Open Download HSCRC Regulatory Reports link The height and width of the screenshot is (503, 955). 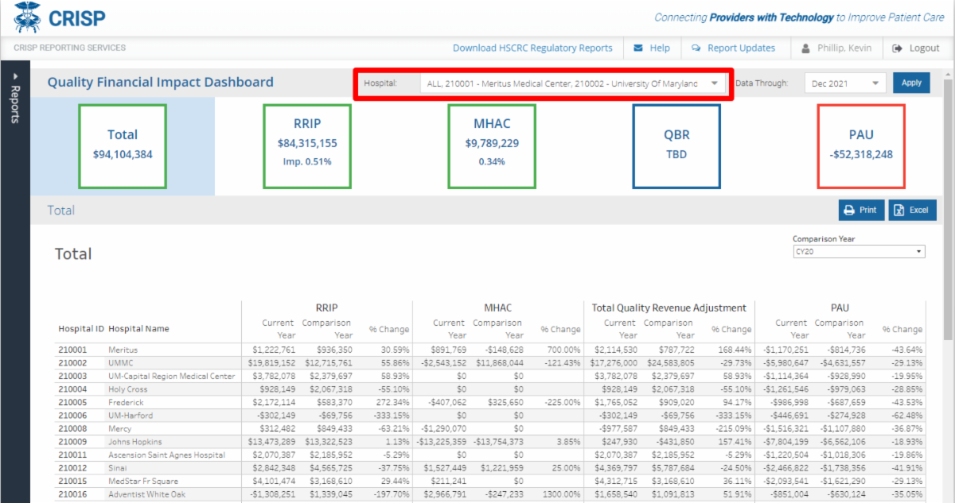(x=532, y=48)
